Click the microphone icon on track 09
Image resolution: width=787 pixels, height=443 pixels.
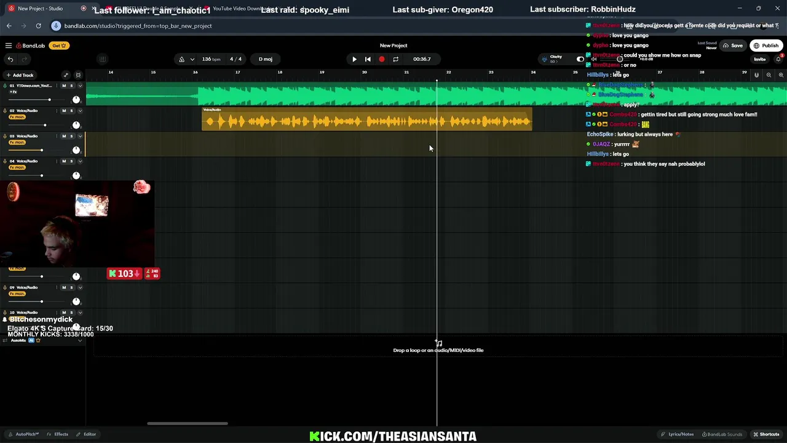click(4, 287)
